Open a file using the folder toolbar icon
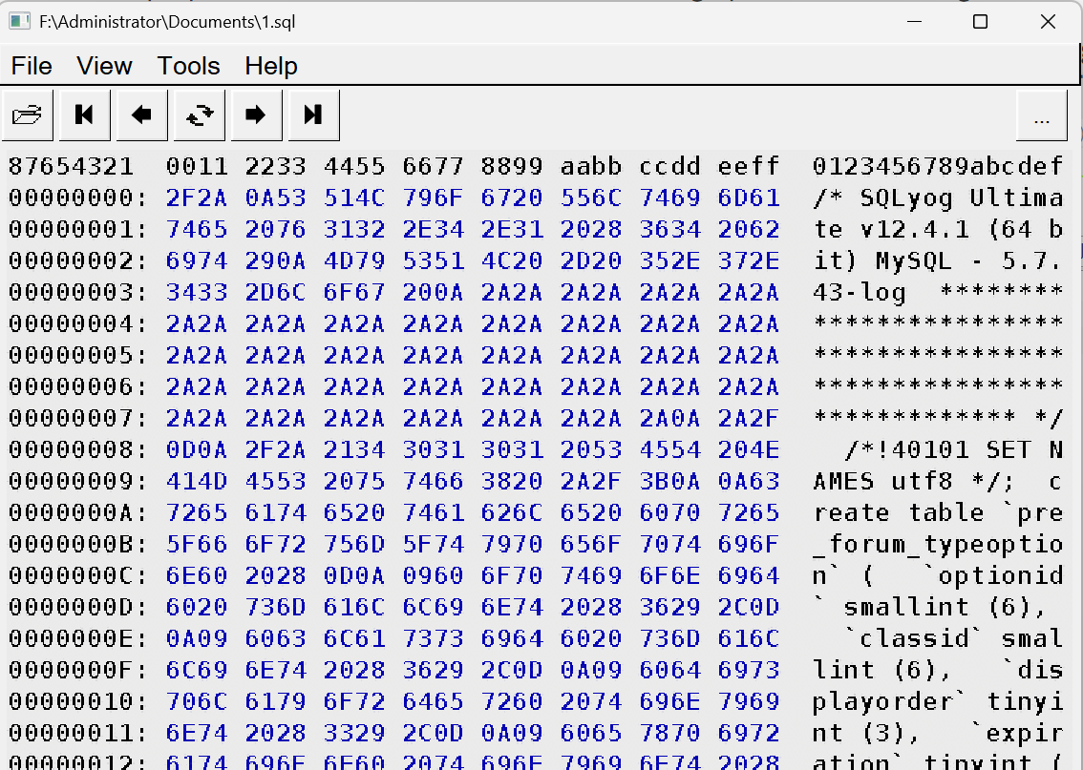 tap(27, 114)
